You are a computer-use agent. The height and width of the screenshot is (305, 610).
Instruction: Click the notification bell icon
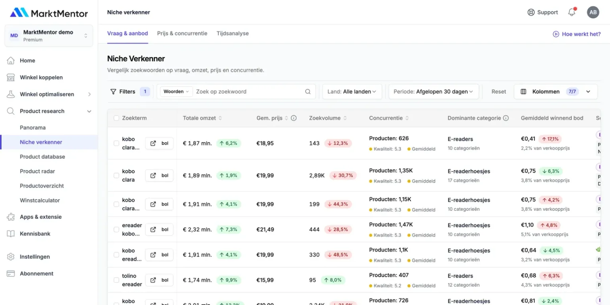(572, 12)
